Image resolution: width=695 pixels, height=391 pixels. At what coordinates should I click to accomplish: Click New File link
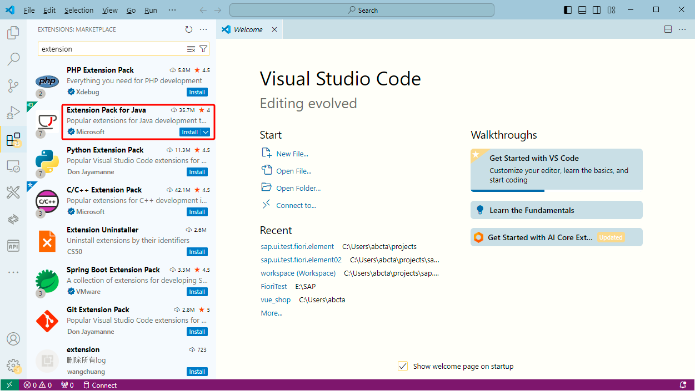(292, 154)
